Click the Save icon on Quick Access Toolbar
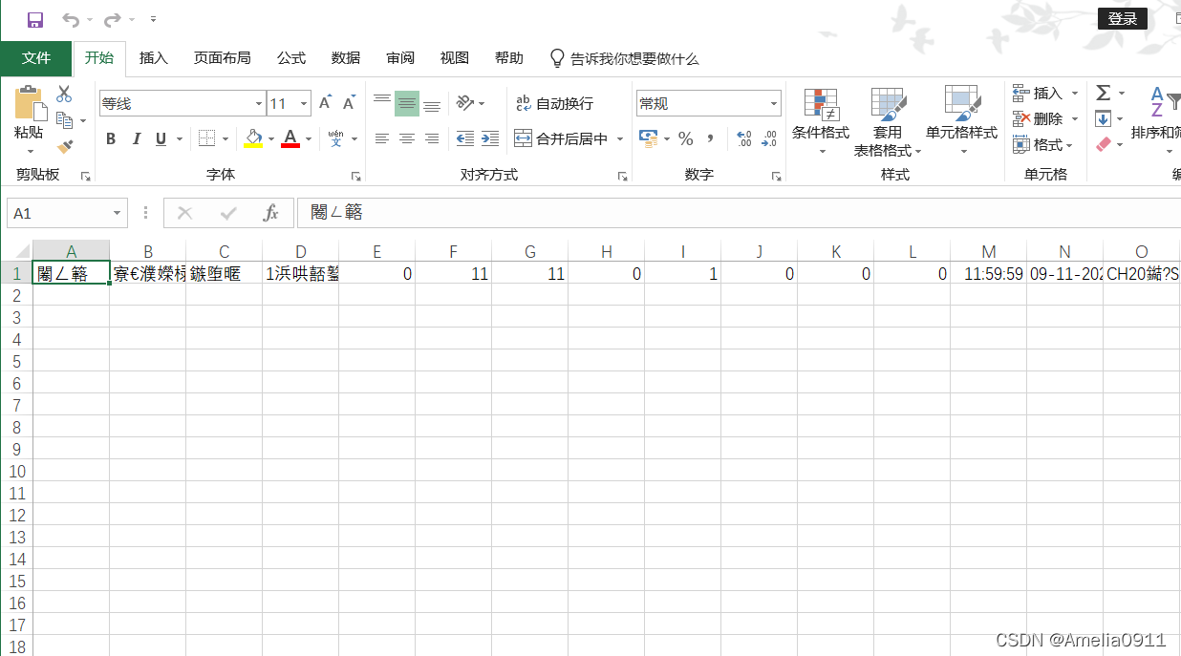 tap(35, 17)
